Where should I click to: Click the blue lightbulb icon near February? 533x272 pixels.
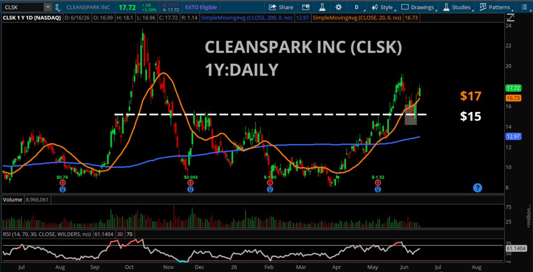click(x=269, y=189)
